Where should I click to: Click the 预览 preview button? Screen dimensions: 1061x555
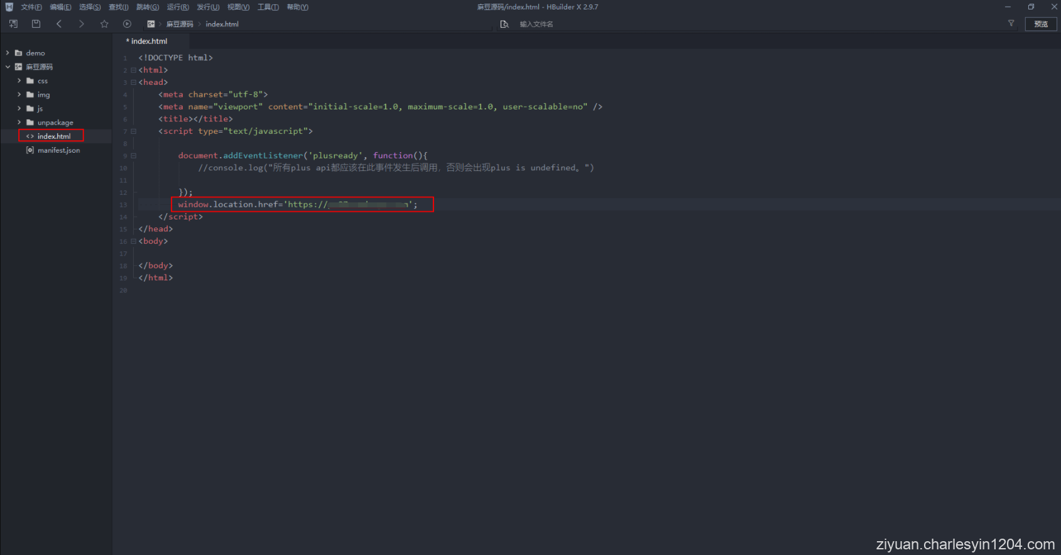(x=1041, y=24)
